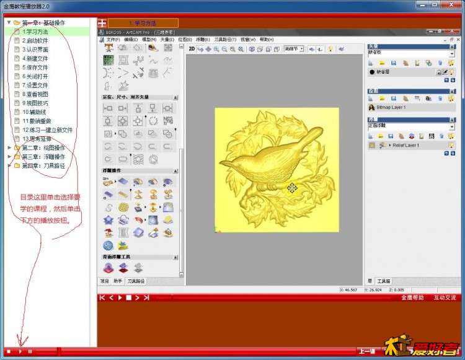
Task: Toggle all-layers bulb in relief panel toolbar
Action: (x=451, y=136)
